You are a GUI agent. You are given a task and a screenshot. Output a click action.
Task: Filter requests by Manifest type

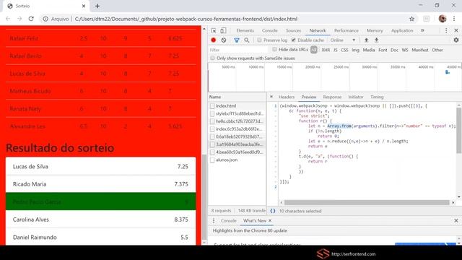tap(420, 50)
